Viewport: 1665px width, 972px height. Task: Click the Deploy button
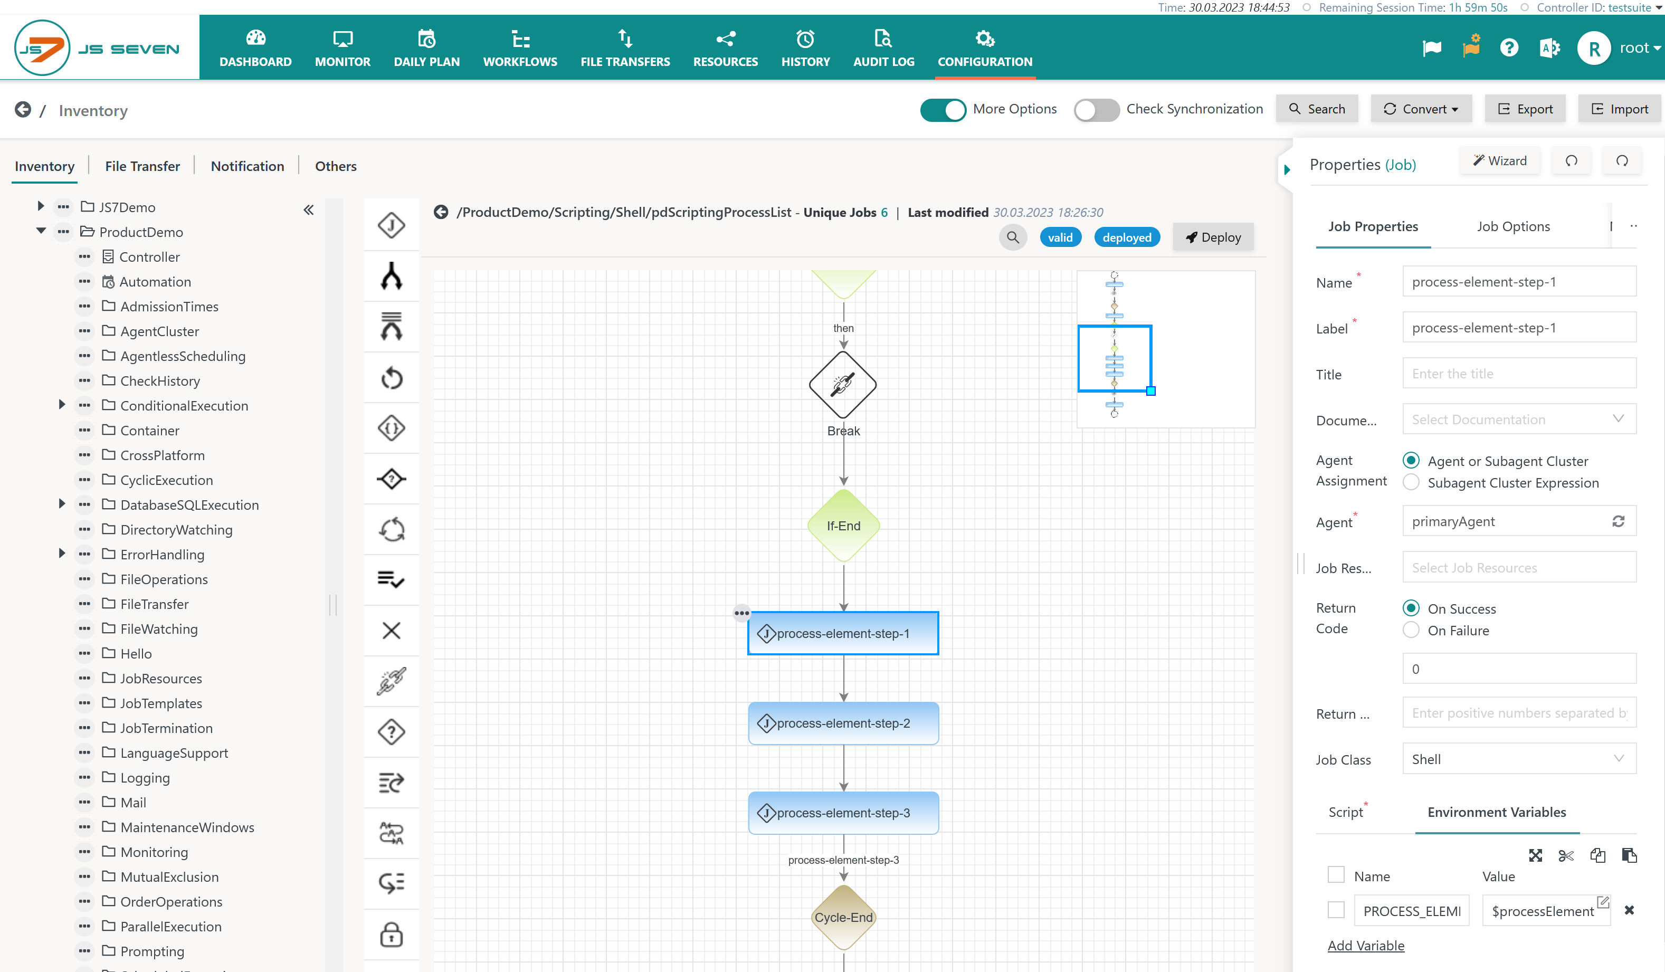click(1213, 237)
